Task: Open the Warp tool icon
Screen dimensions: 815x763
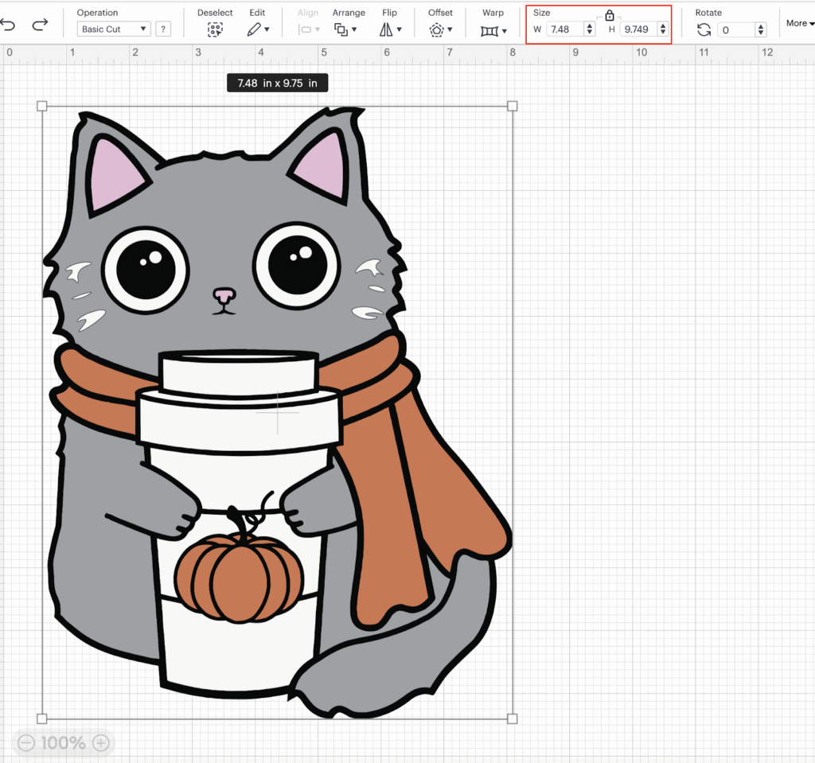Action: pos(489,30)
